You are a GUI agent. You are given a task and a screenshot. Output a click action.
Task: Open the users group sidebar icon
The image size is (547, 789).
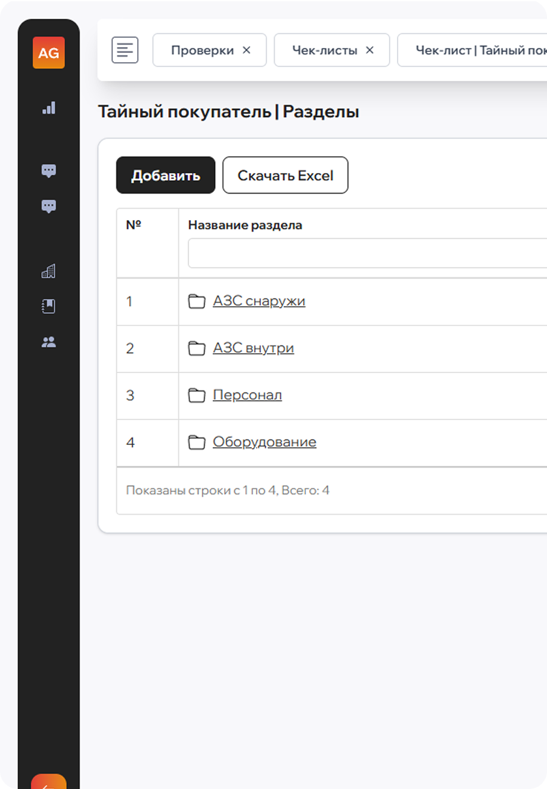tap(49, 342)
